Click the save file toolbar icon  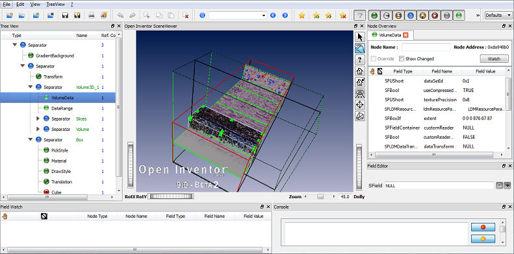65,16
